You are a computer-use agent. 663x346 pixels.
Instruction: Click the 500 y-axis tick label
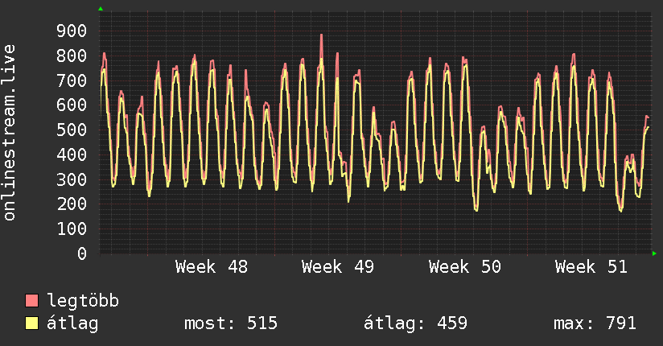click(72, 130)
